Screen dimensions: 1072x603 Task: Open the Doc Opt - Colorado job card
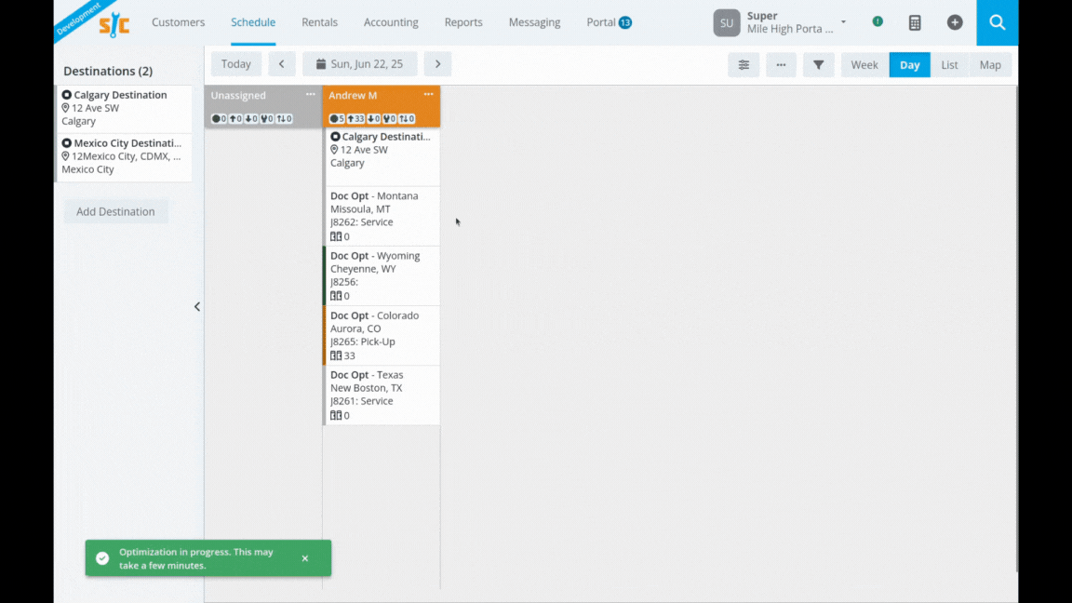382,335
